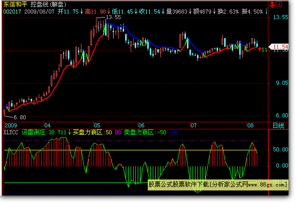Click the high price 高11.98
The width and height of the screenshot is (296, 203).
point(95,12)
